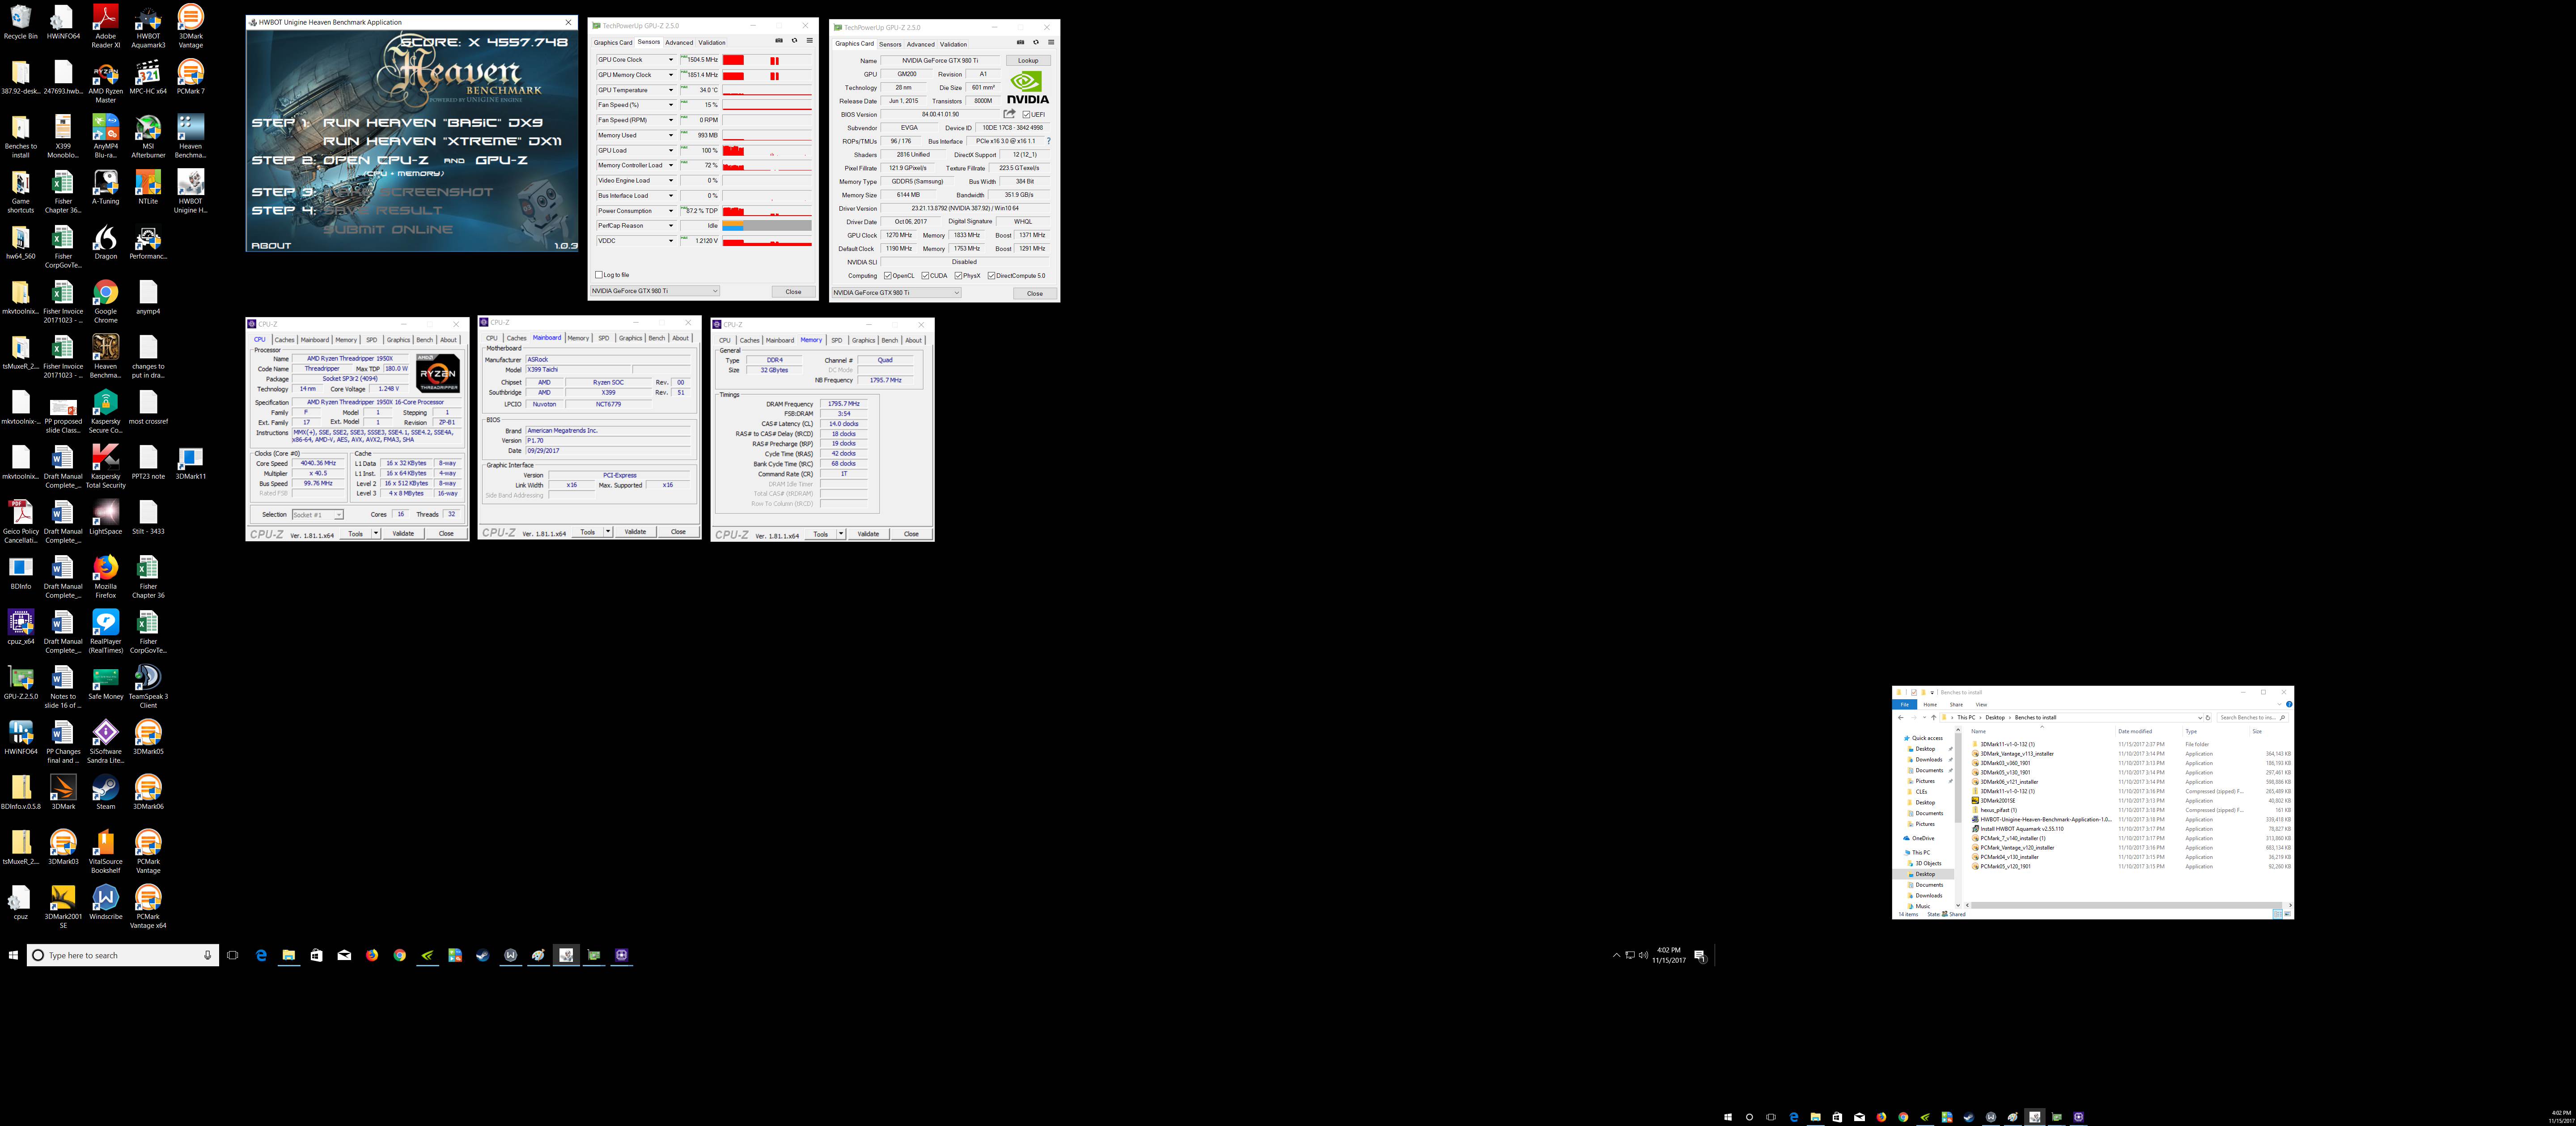
Task: Click the refresh icon next to Explorer address bar
Action: point(2207,717)
